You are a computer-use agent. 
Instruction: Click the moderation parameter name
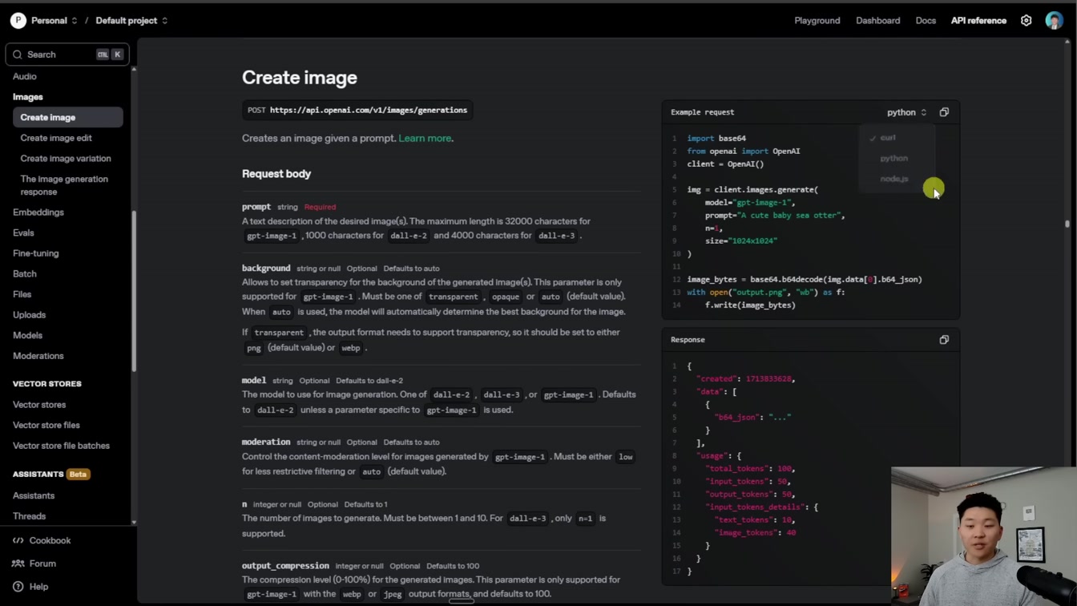[266, 442]
